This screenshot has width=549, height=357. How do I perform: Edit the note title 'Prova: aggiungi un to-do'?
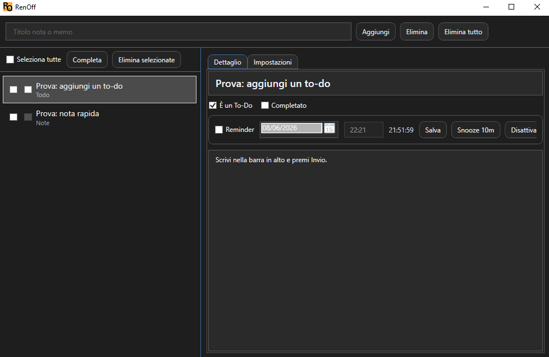pos(376,84)
